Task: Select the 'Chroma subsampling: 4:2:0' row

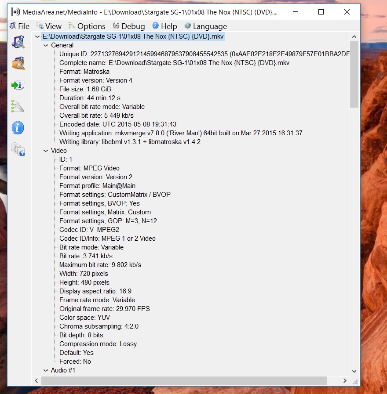Action: [x=99, y=327]
